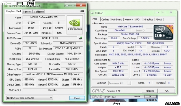
Task: Select the CPU tab in CPU-Z
Action: coord(95,19)
